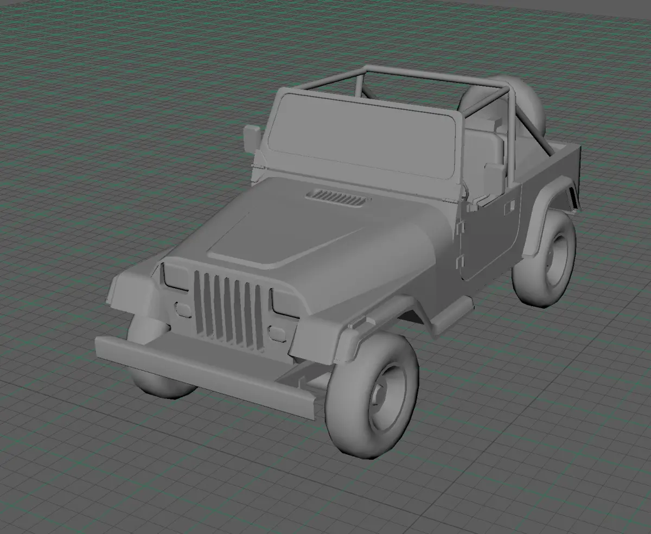The height and width of the screenshot is (534, 651).
Task: Click the small door handle on the door
Action: (509, 207)
